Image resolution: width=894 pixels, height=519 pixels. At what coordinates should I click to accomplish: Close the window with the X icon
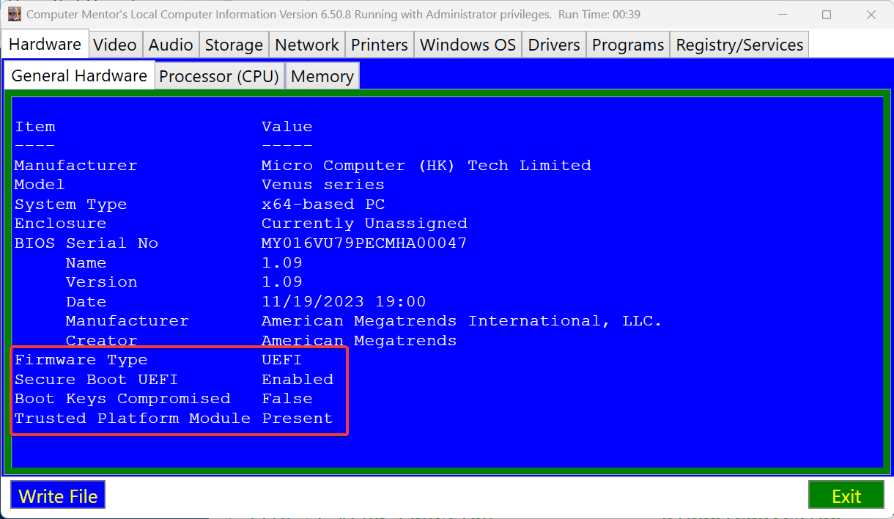[871, 15]
